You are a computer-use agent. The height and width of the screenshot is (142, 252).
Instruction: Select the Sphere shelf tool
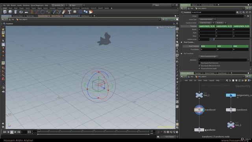click(x=10, y=12)
